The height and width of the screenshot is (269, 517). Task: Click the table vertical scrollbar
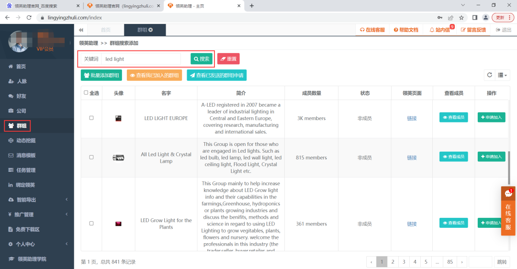(x=509, y=168)
